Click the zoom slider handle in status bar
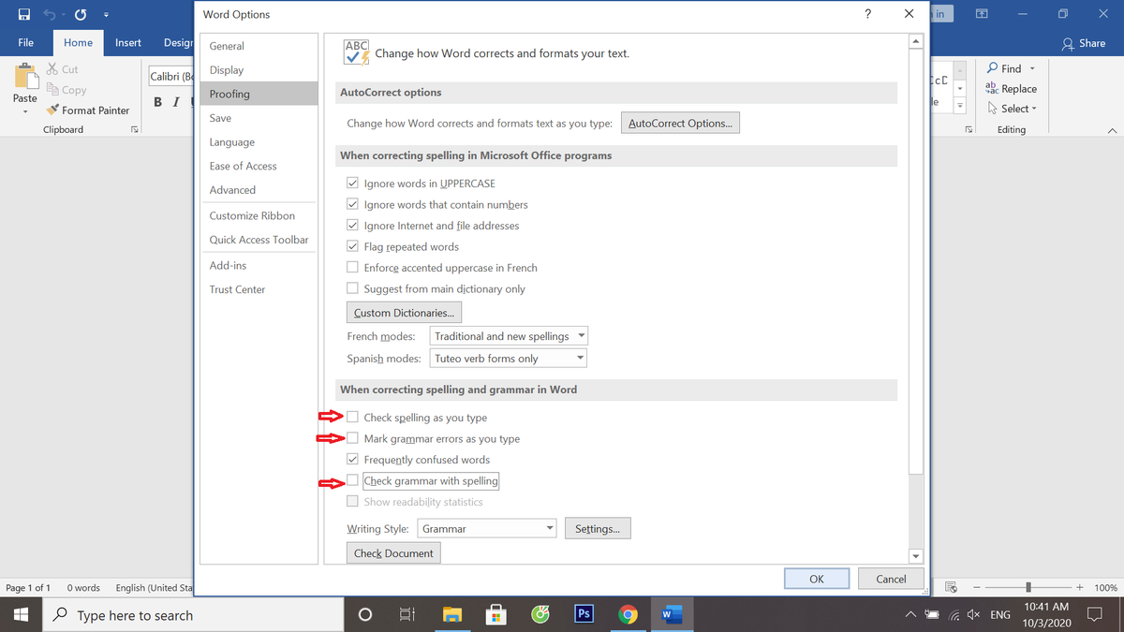The height and width of the screenshot is (632, 1124). (x=1028, y=587)
